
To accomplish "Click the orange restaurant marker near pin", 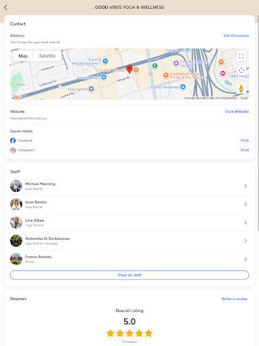I will point(136,70).
